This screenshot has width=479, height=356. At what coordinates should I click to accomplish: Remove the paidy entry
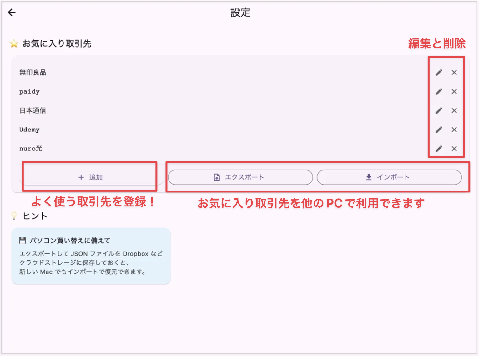click(454, 92)
